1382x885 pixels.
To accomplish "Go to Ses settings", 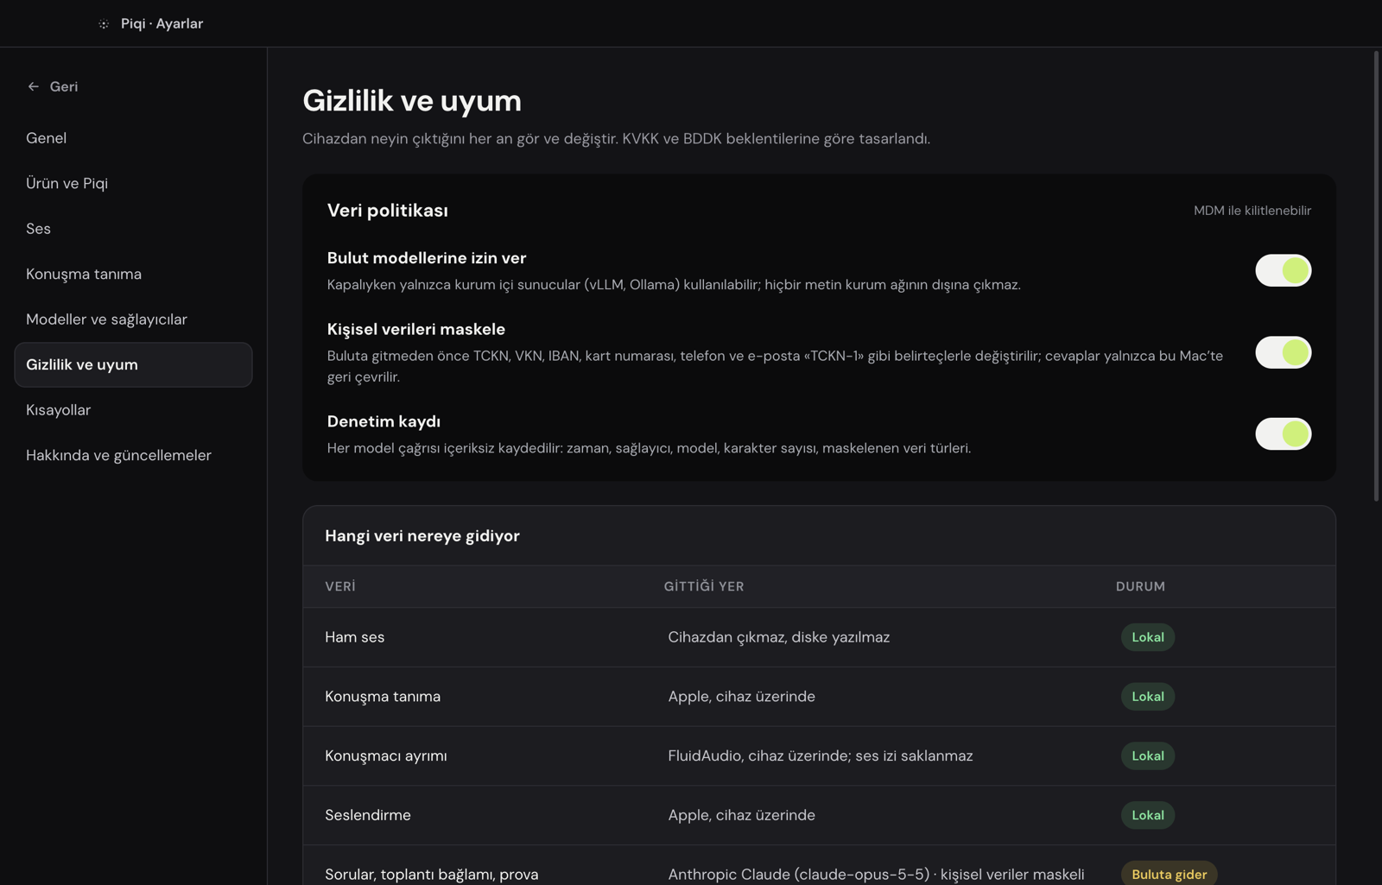I will [x=133, y=229].
